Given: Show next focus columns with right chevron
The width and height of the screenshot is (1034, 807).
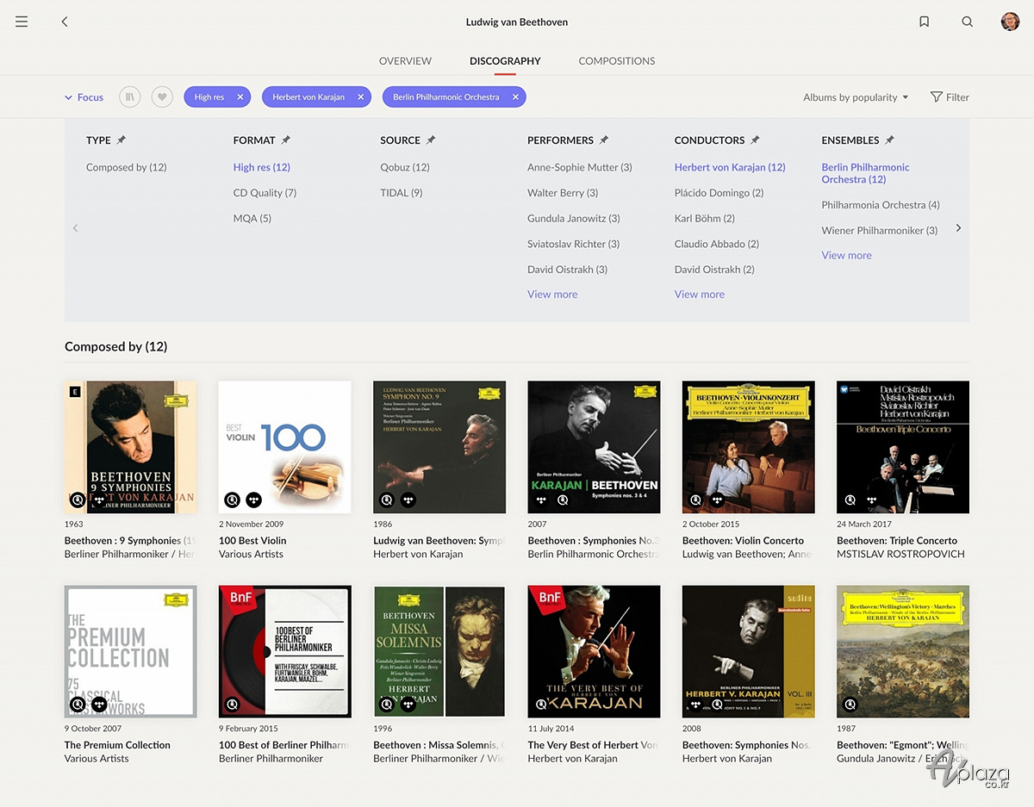Looking at the screenshot, I should coord(958,228).
